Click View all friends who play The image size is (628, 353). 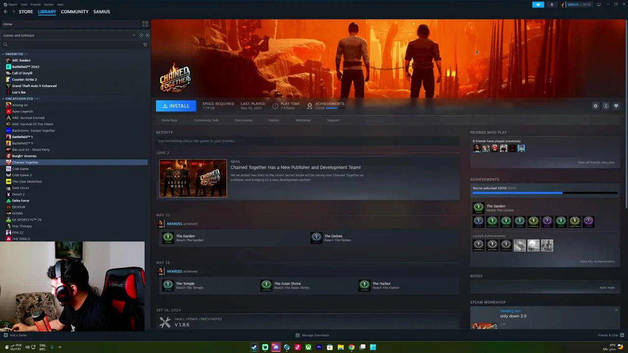point(596,162)
